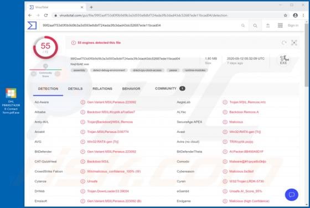310x208 pixels.
Task: Open DHL pdf.exe desktop icon
Action: pos(11,101)
